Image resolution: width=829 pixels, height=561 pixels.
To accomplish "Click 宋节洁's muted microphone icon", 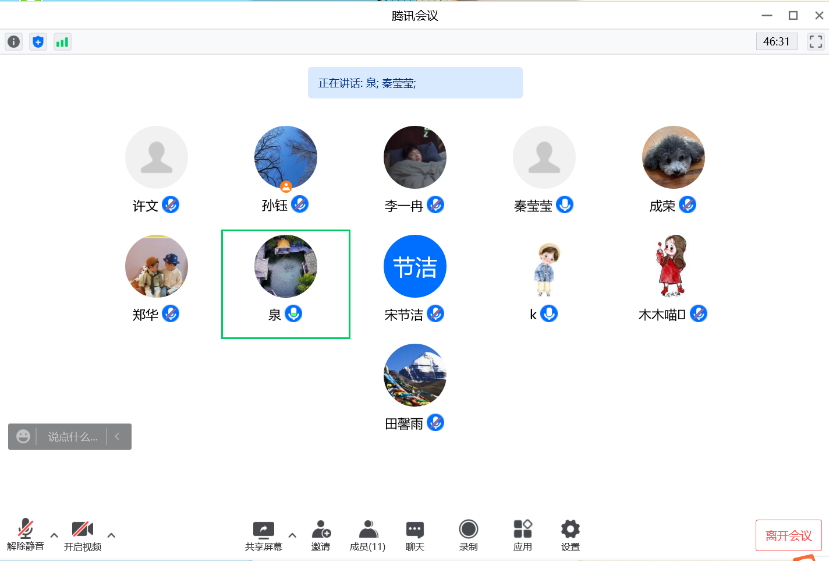I will [435, 313].
